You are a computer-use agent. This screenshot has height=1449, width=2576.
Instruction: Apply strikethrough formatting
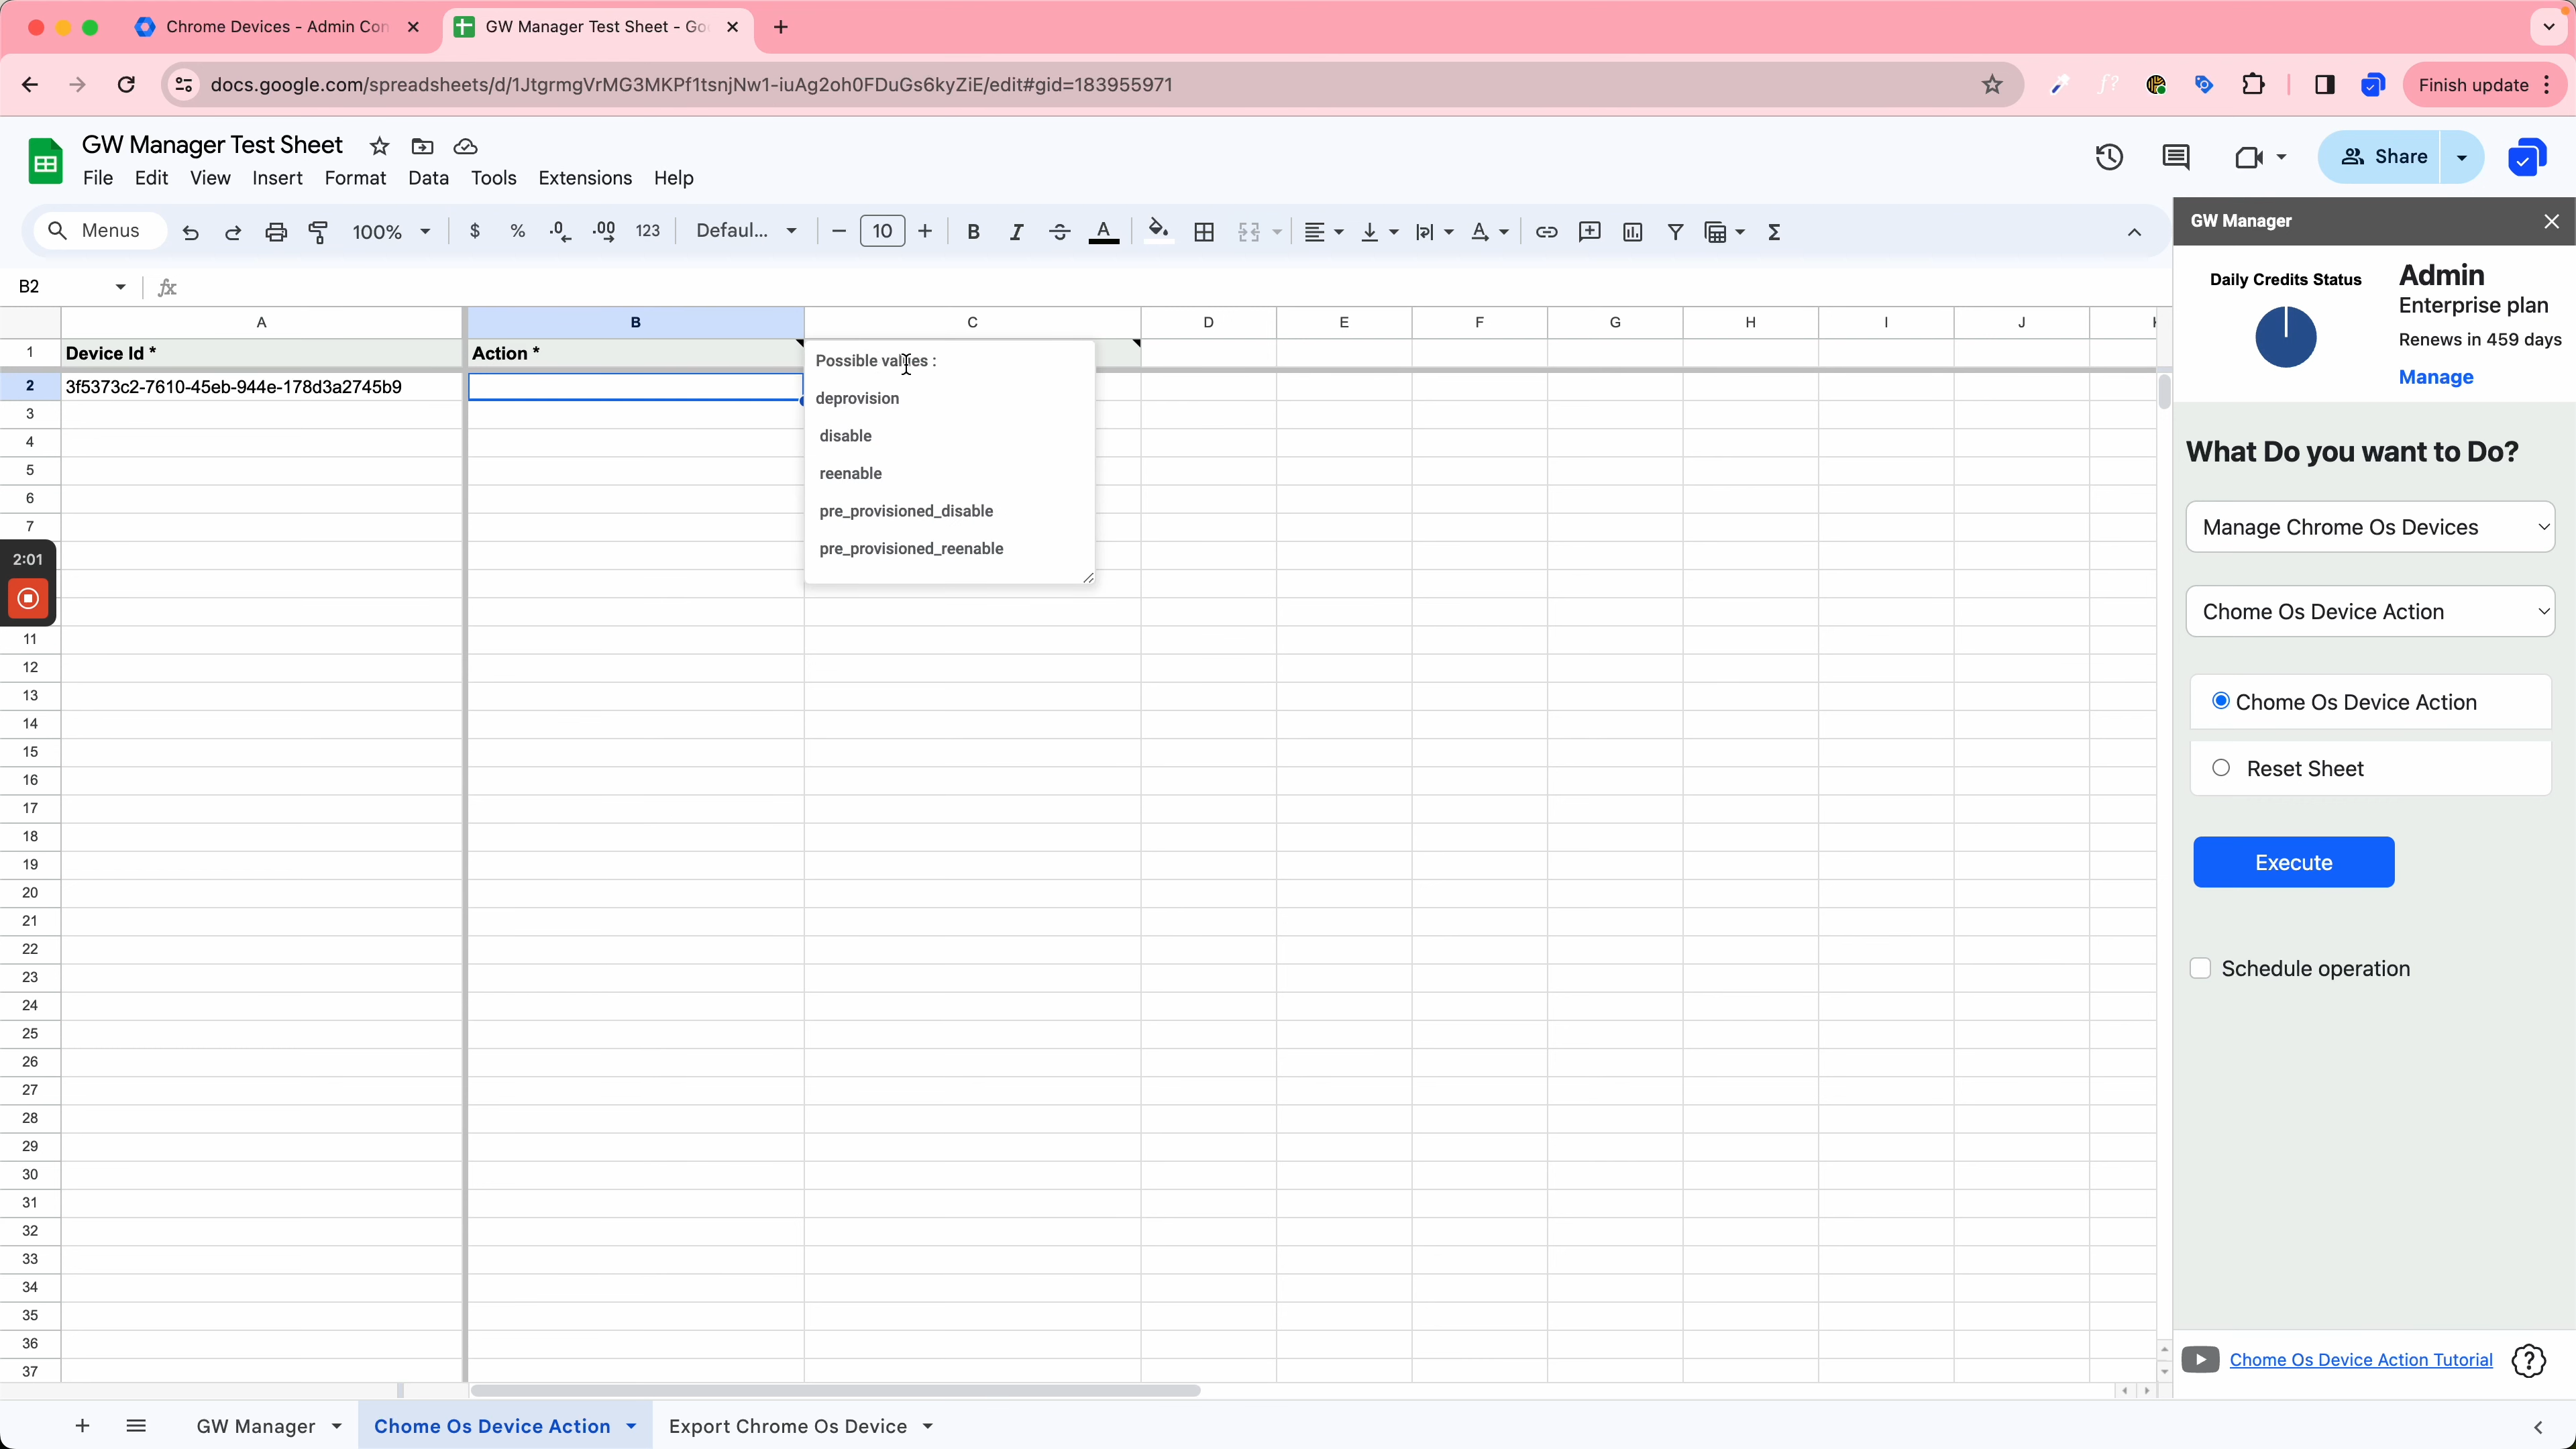(x=1059, y=232)
